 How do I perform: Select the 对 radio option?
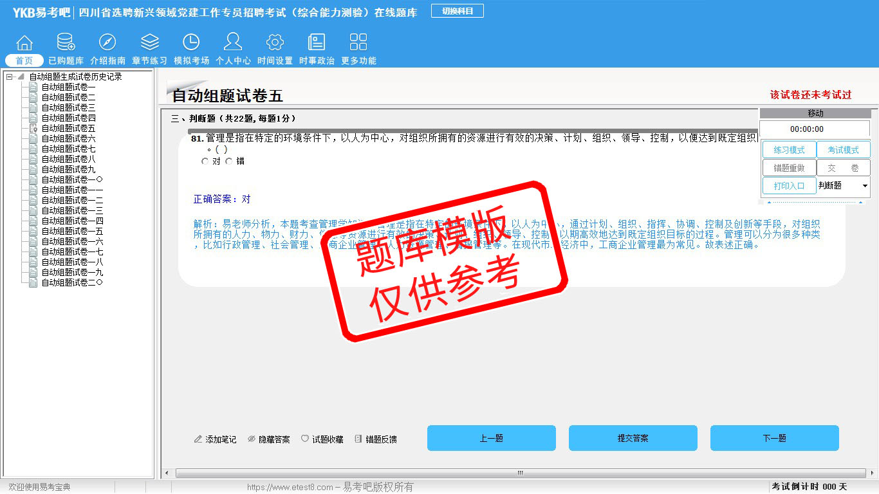(x=205, y=161)
